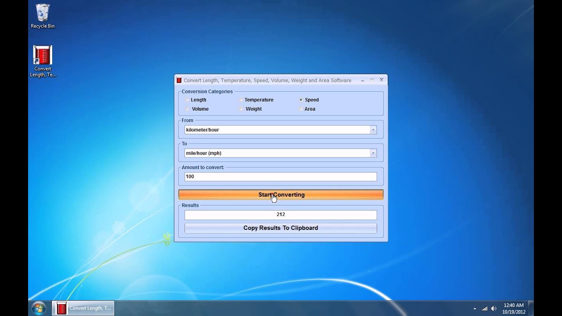Open the volume speaker tray icon
This screenshot has height=316, width=562.
pos(494,309)
